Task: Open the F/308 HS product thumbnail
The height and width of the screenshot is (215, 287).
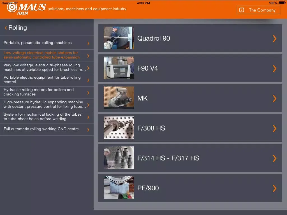Action: pyautogui.click(x=119, y=128)
